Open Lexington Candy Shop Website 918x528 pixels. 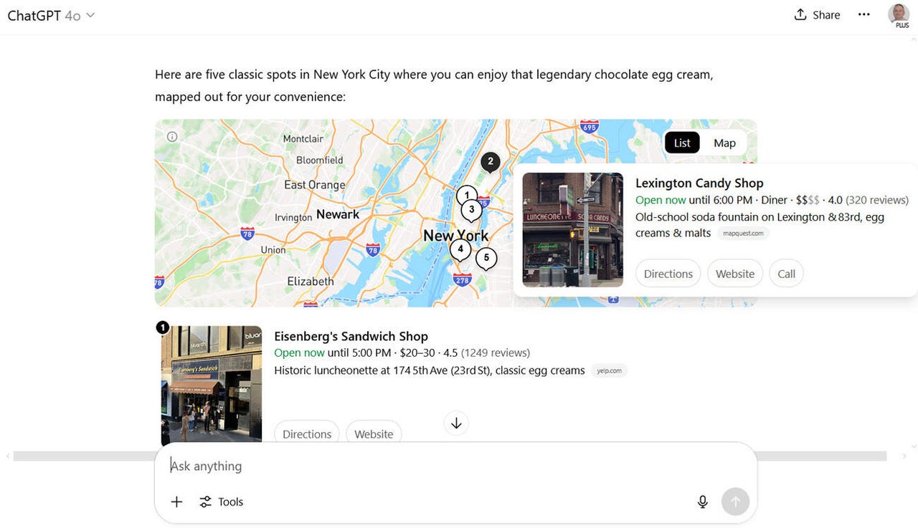pos(735,274)
